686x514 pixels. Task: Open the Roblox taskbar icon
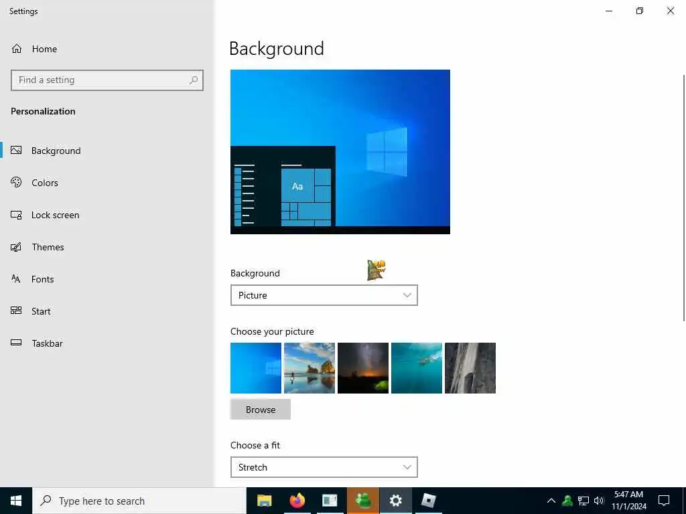click(x=428, y=501)
